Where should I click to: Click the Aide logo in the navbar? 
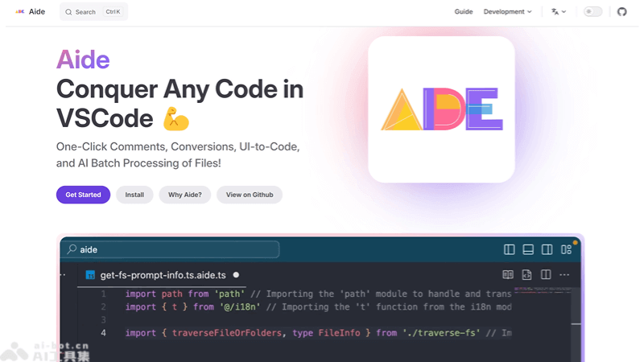(31, 12)
